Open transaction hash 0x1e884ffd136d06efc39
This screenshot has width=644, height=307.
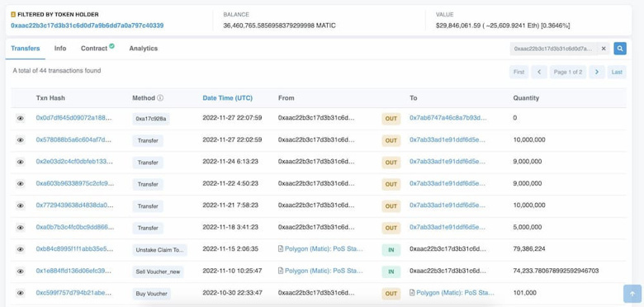click(x=74, y=271)
